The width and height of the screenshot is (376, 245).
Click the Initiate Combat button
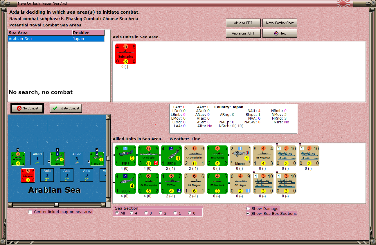tap(66, 108)
